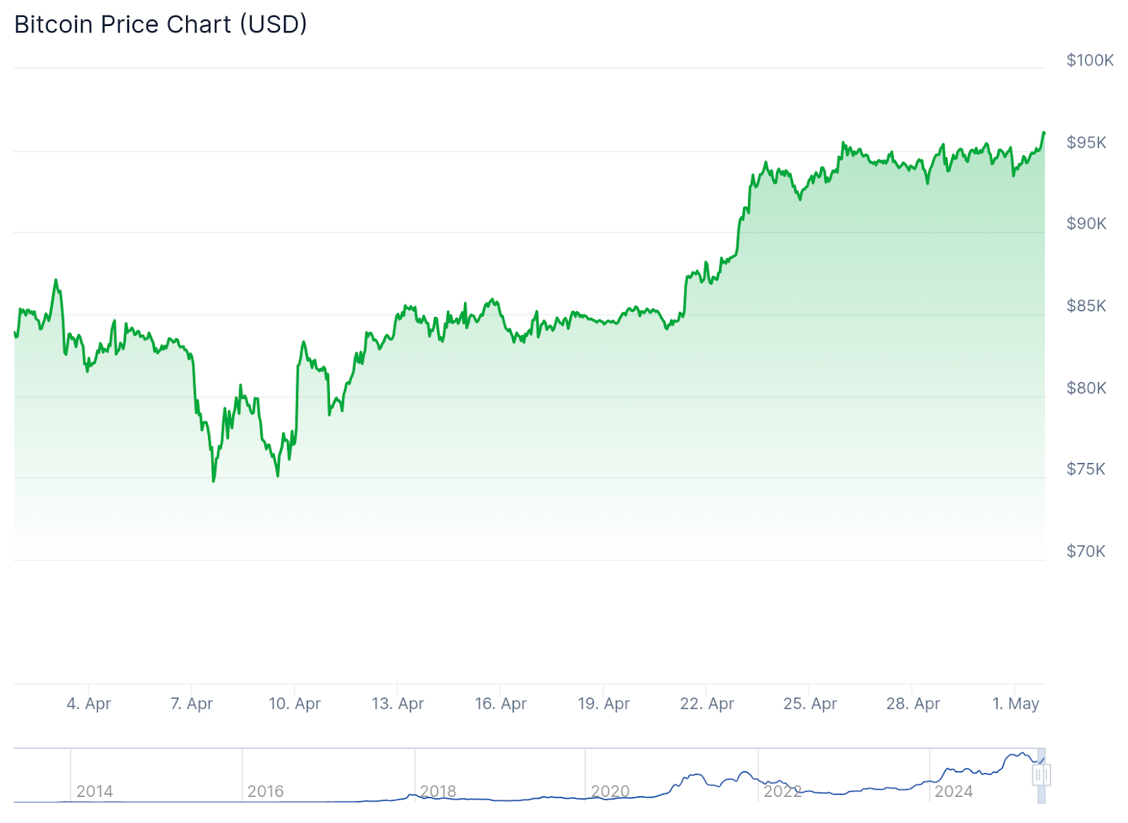Click the Bitcoin Price Chart (USD) title
The width and height of the screenshot is (1128, 823).
161,25
